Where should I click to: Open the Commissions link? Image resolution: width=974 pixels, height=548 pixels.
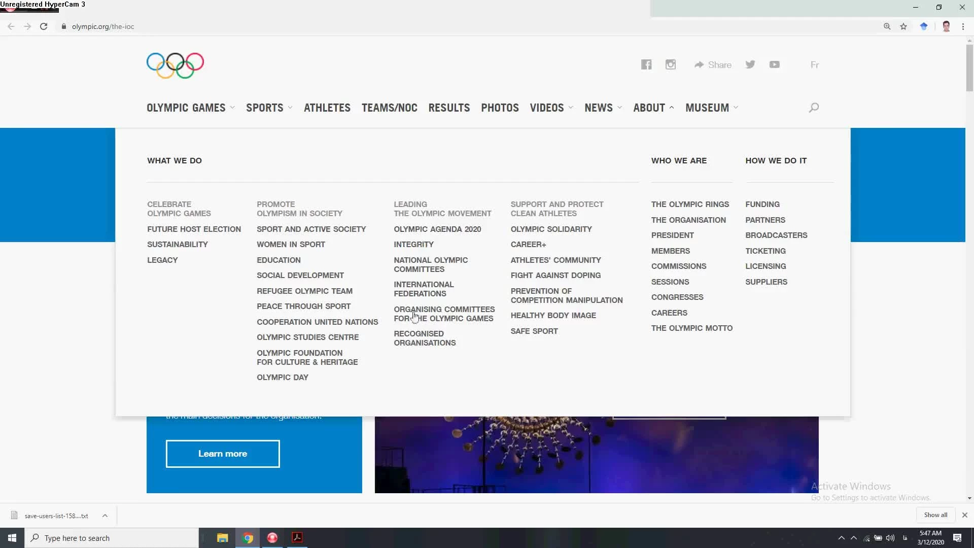(x=679, y=266)
